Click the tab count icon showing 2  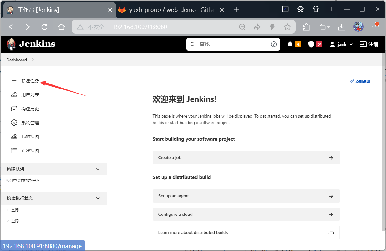(x=285, y=9)
